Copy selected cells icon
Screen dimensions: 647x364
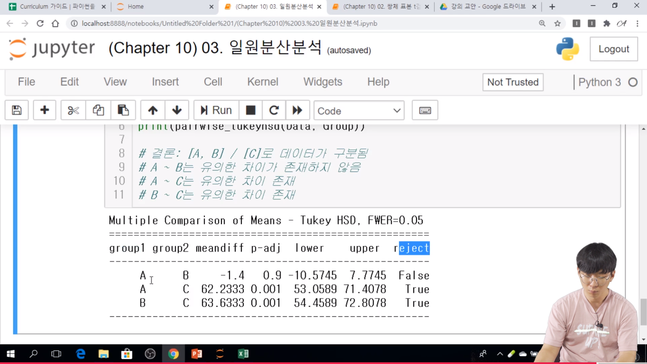click(x=98, y=110)
